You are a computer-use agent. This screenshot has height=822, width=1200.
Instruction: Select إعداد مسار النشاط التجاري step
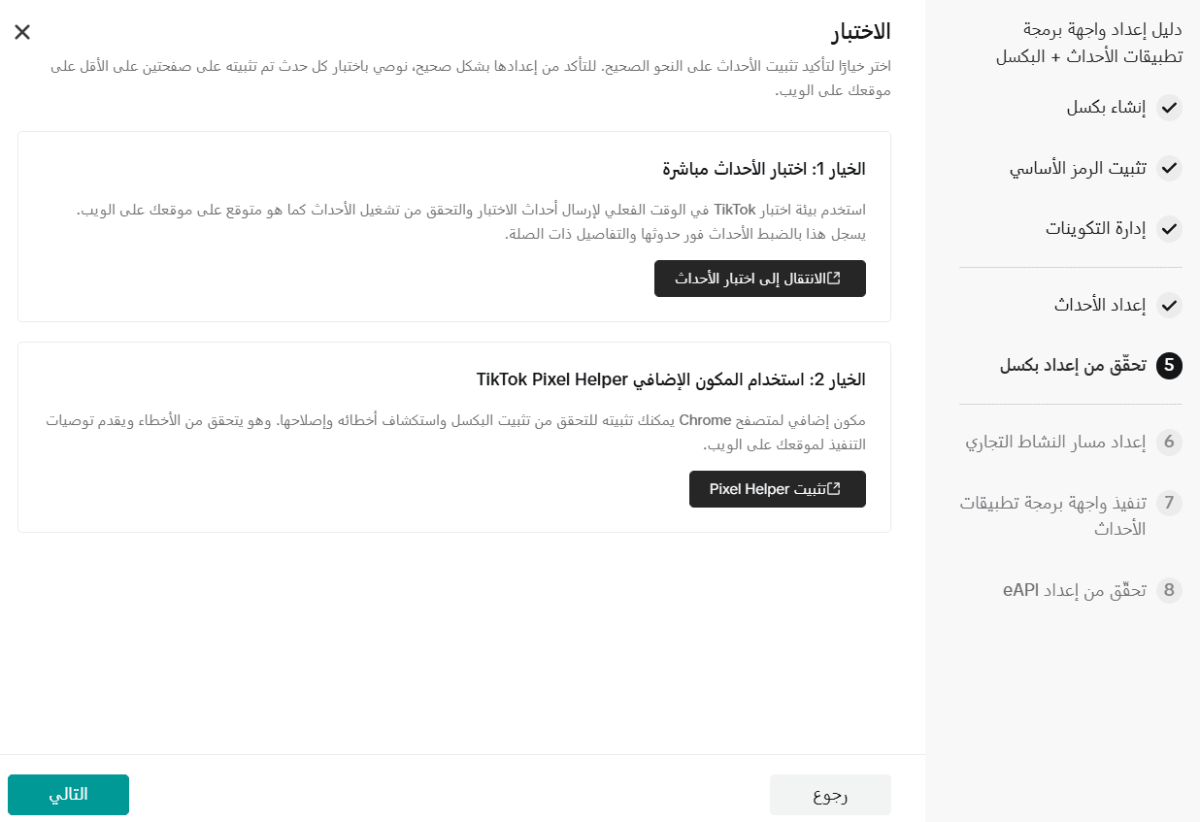(1055, 443)
